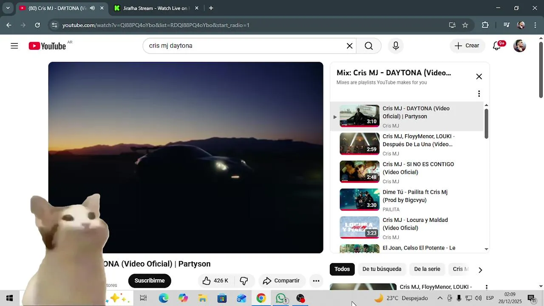The width and height of the screenshot is (544, 306).
Task: Click the ESP language indicator
Action: pyautogui.click(x=490, y=298)
